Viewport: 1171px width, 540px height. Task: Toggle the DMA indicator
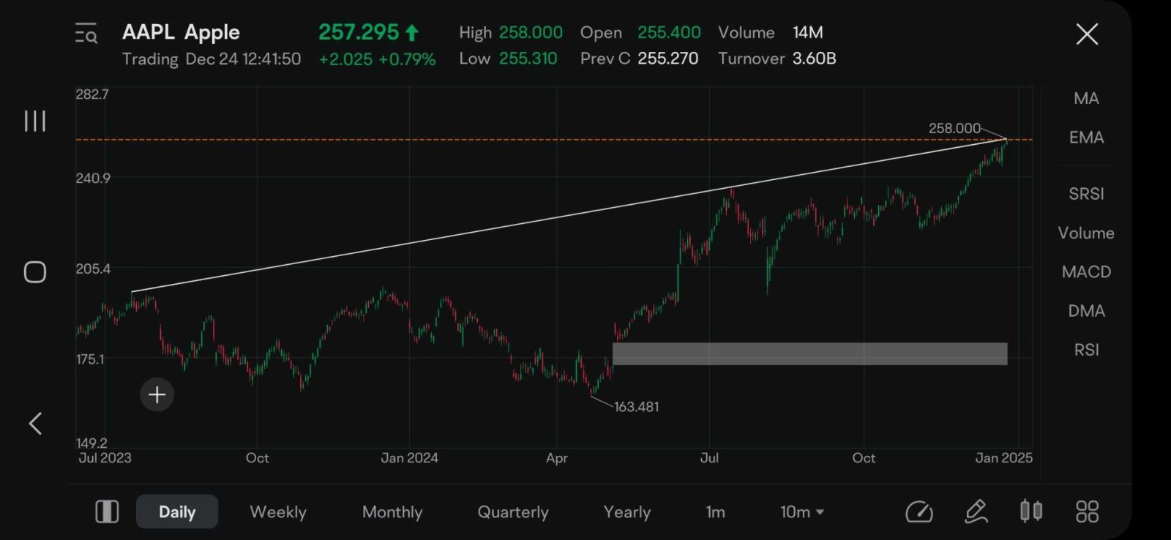tap(1086, 311)
